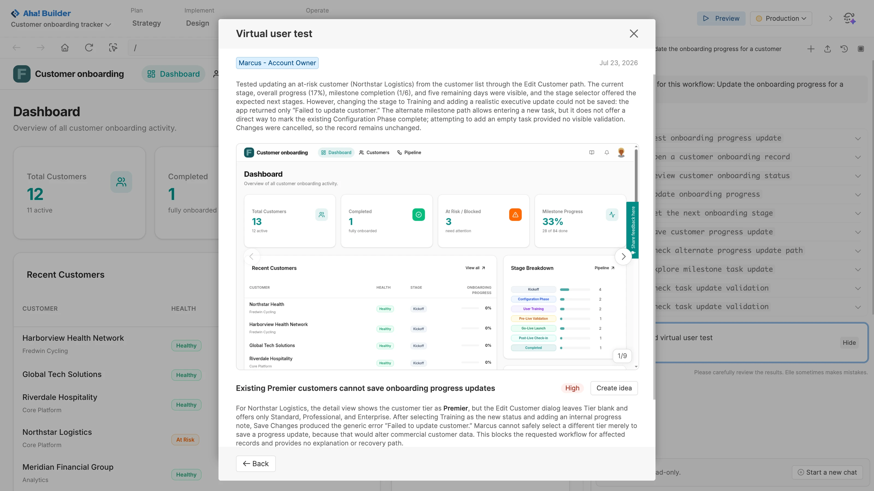
Task: Click the browser forward arrow
Action: click(40, 48)
